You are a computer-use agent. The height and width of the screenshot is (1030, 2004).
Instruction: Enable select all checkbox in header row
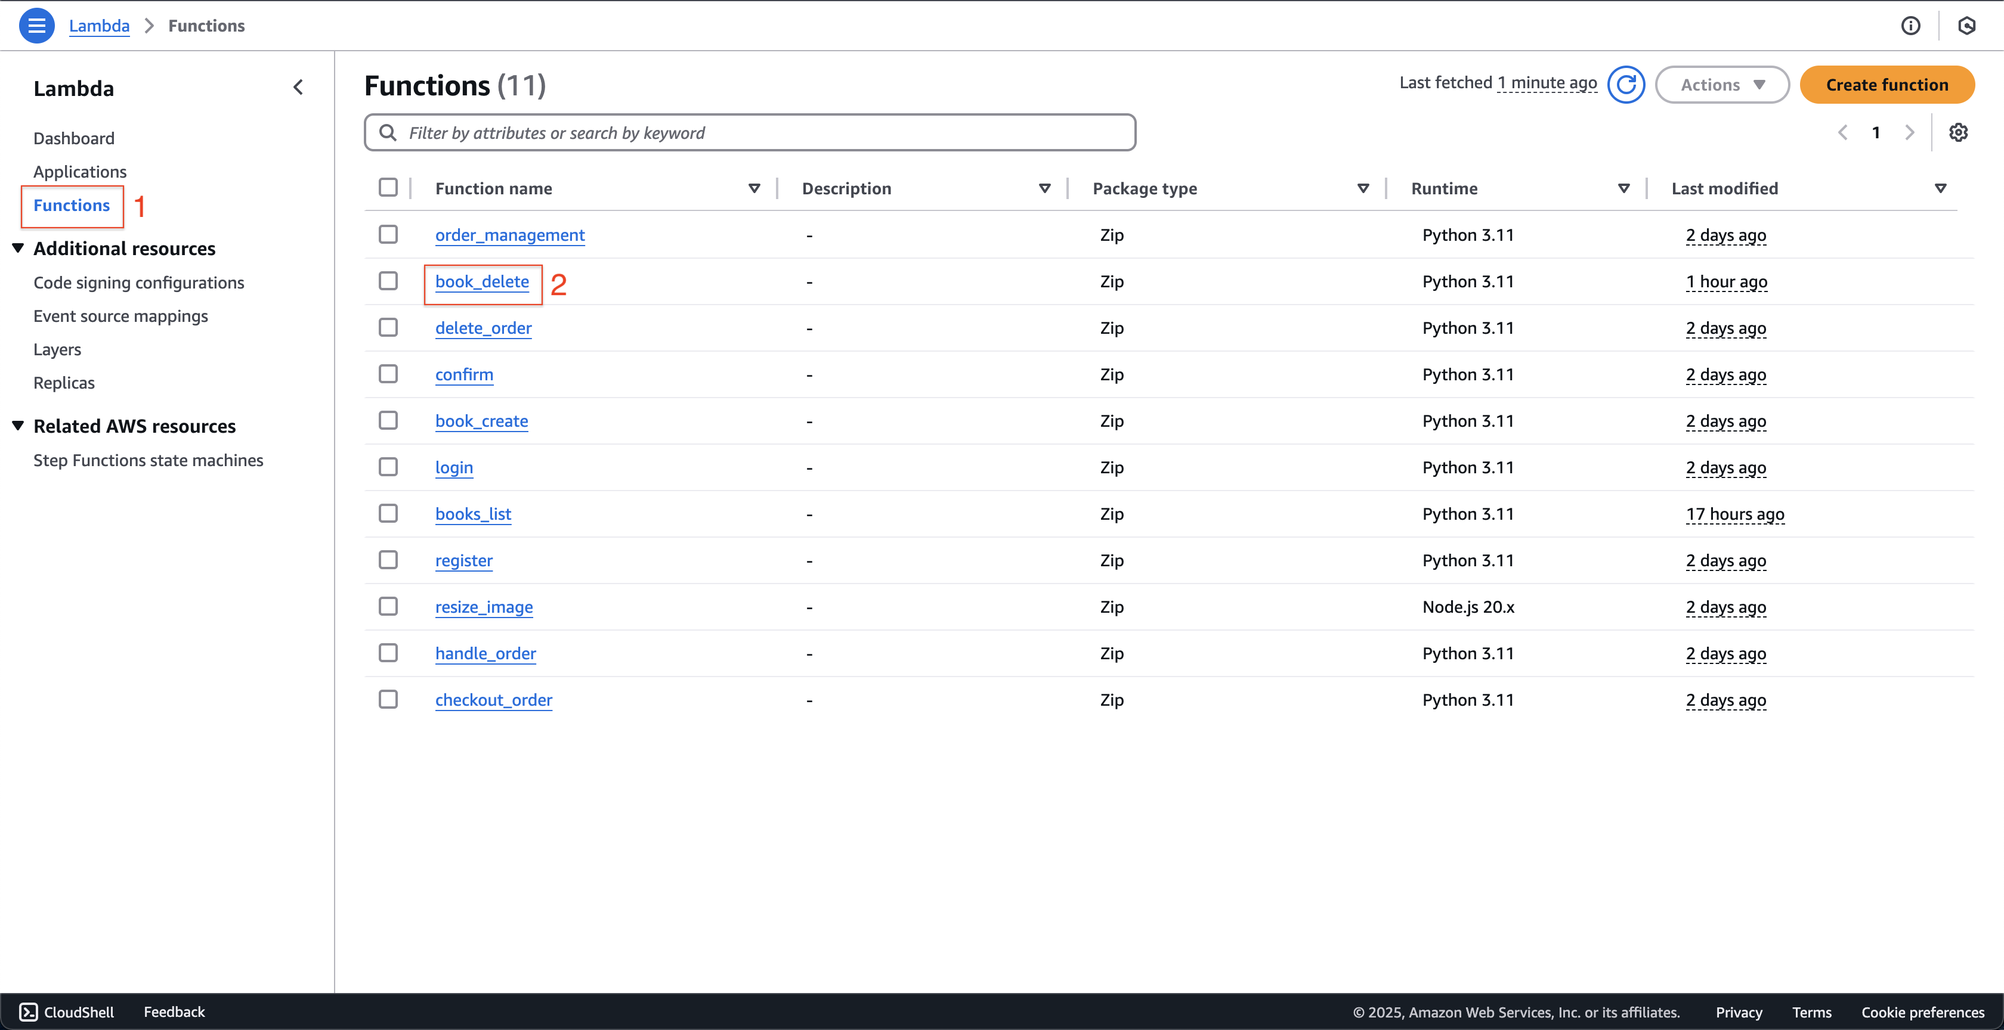[x=389, y=188]
